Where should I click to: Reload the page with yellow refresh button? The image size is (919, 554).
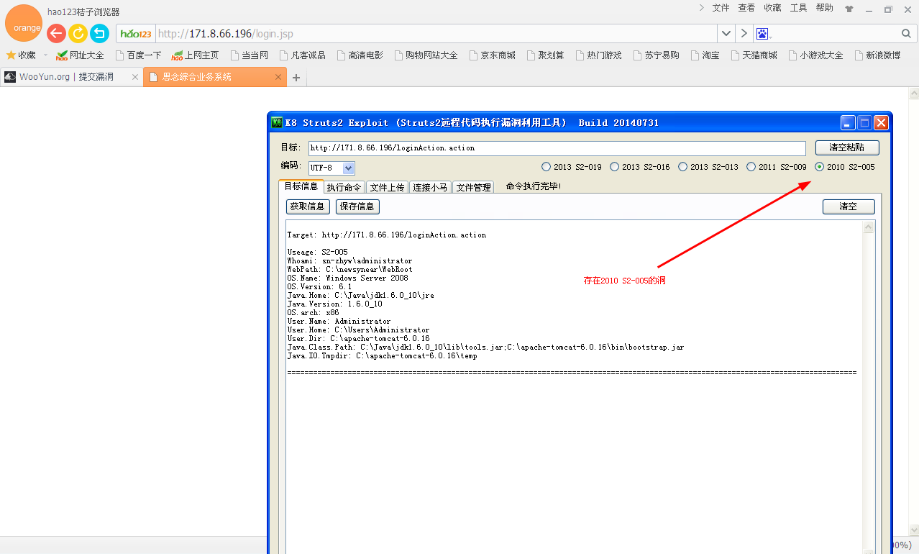tap(78, 33)
